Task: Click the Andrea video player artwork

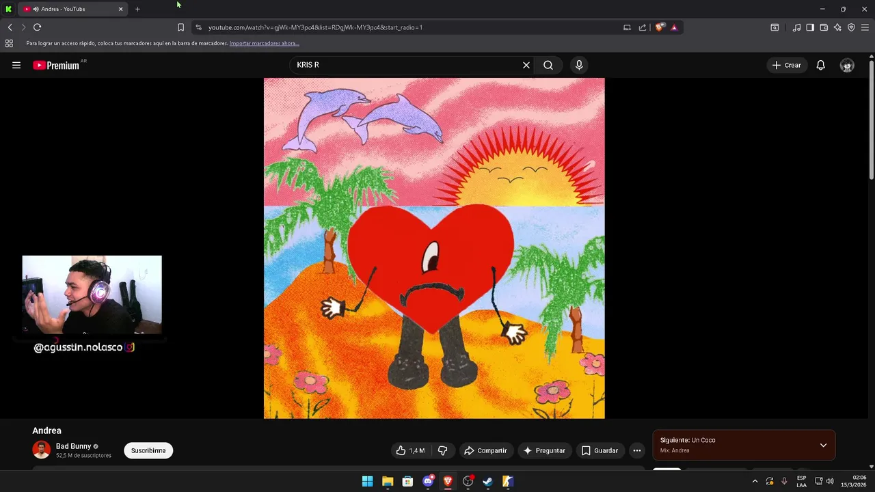Action: 434,248
